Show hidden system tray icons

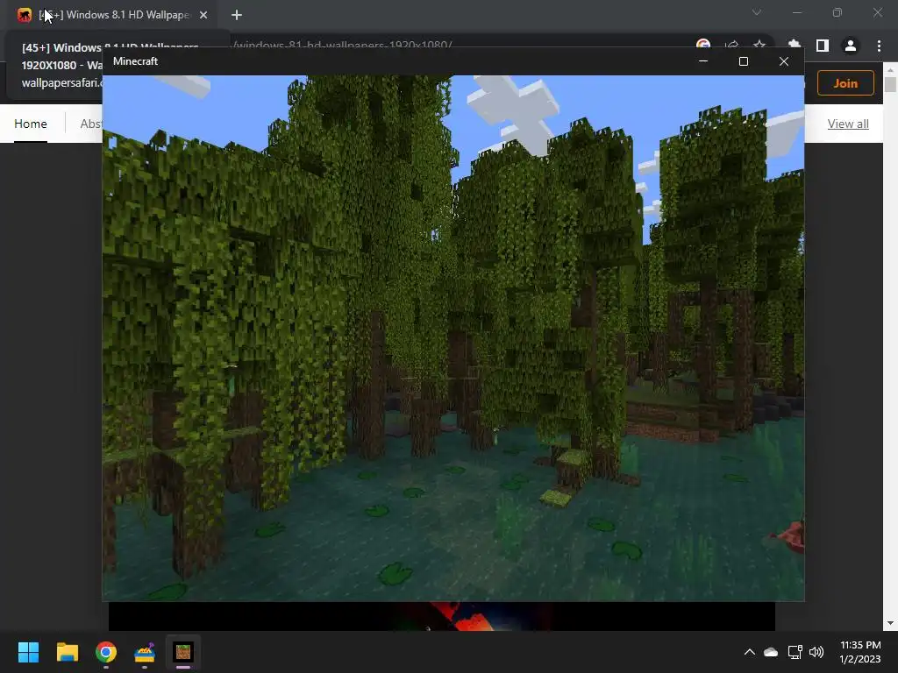pos(749,652)
